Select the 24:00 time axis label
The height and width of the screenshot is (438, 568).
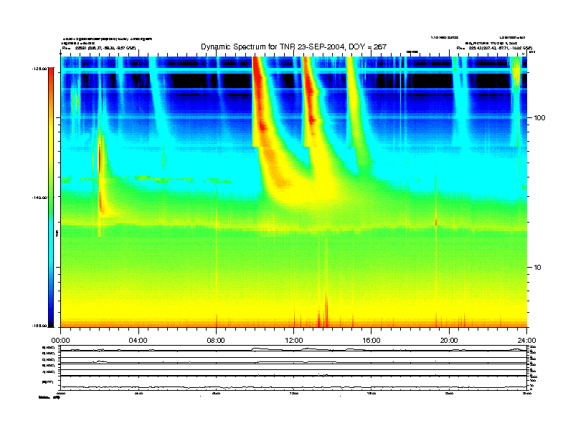[526, 341]
